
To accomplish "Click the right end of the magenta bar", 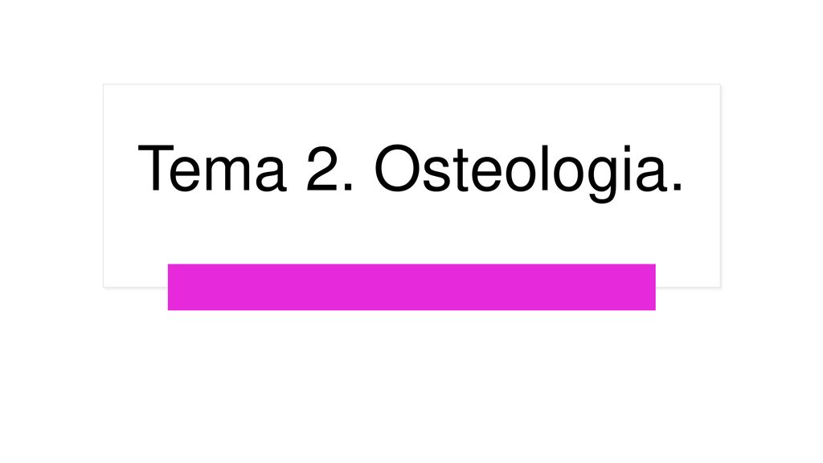I will coord(653,287).
